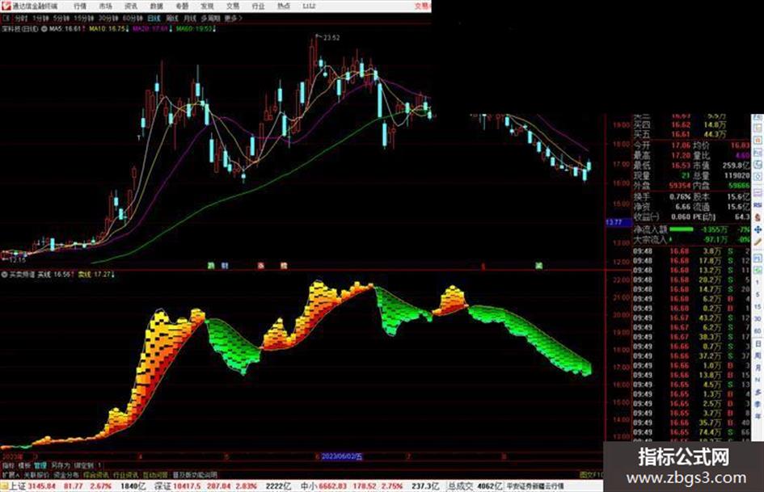The image size is (764, 492).
Task: Click the 买五 16.61 order row
Action: click(680, 134)
